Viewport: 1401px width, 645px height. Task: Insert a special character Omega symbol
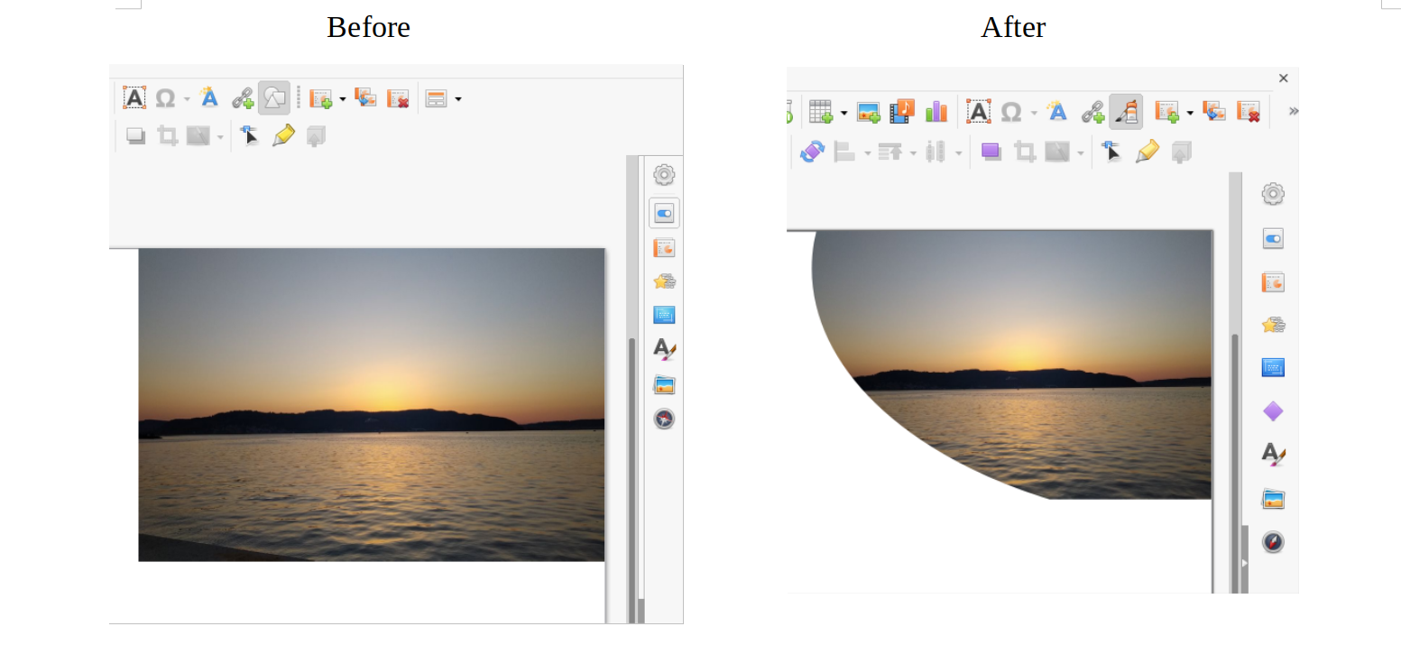click(1013, 111)
